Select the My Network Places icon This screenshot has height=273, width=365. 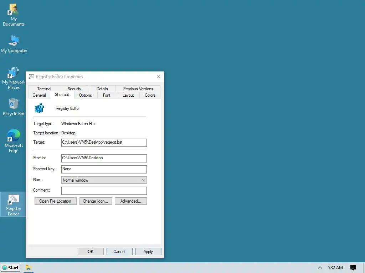click(14, 78)
